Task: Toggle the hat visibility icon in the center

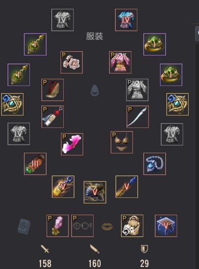Action: pyautogui.click(x=95, y=90)
